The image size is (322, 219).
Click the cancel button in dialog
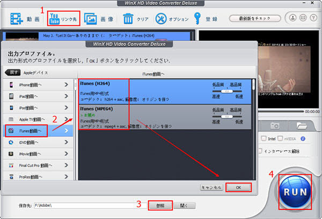point(211,187)
